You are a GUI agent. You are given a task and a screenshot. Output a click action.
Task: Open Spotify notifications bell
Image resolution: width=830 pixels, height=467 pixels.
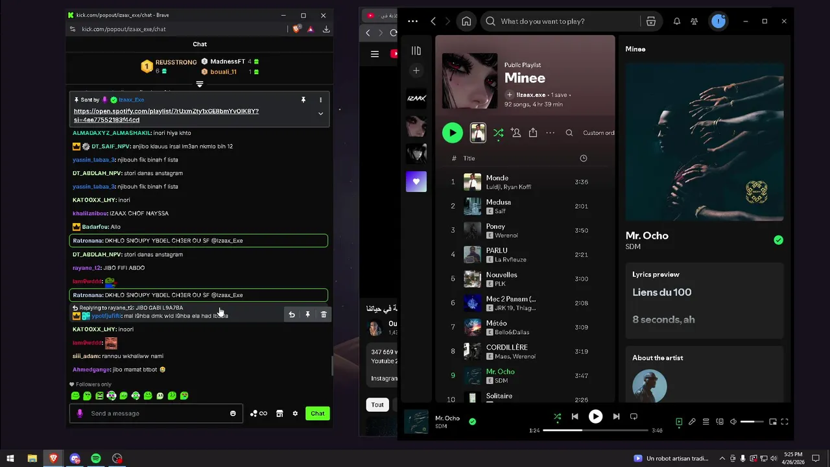(677, 21)
